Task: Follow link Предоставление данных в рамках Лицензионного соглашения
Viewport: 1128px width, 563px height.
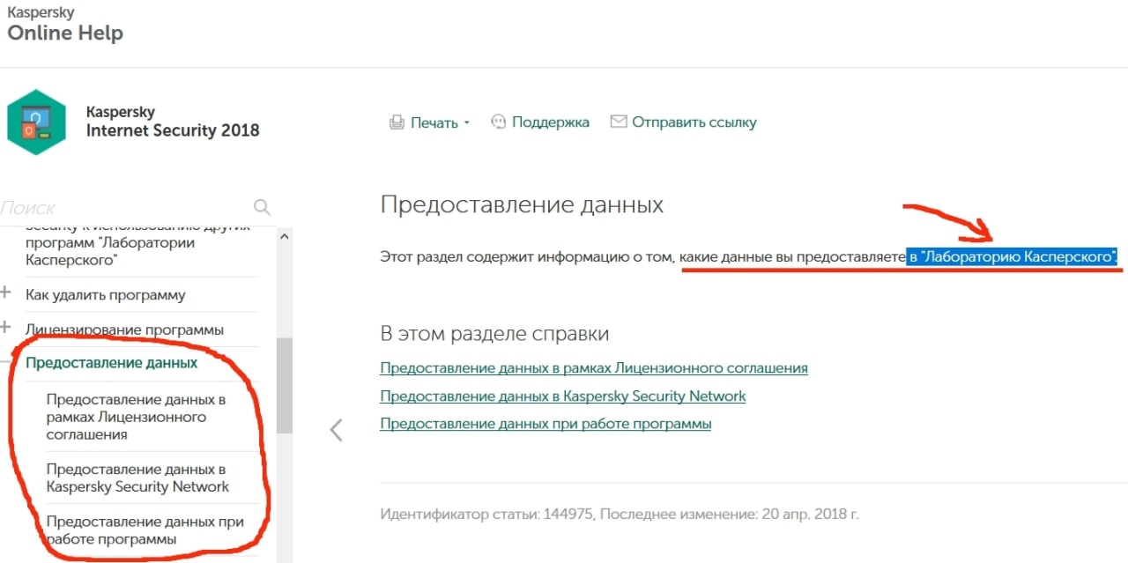Action: click(x=594, y=367)
